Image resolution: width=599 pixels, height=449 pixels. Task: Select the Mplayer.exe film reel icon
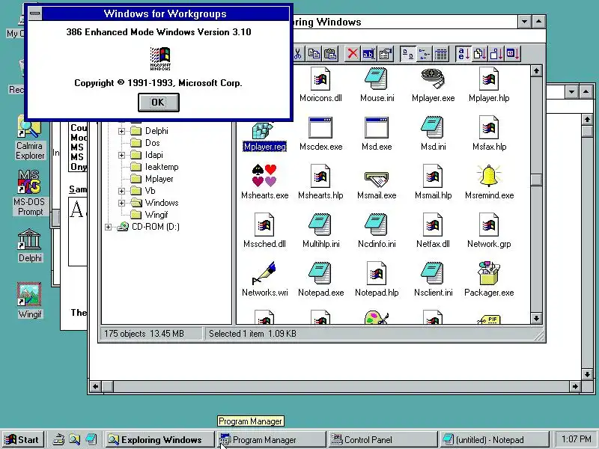[x=433, y=79]
